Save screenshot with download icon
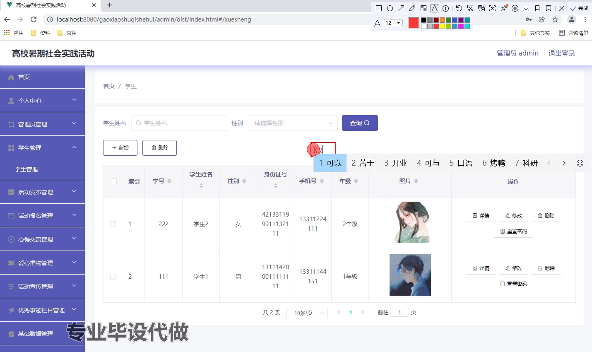This screenshot has width=592, height=352. 526,8
